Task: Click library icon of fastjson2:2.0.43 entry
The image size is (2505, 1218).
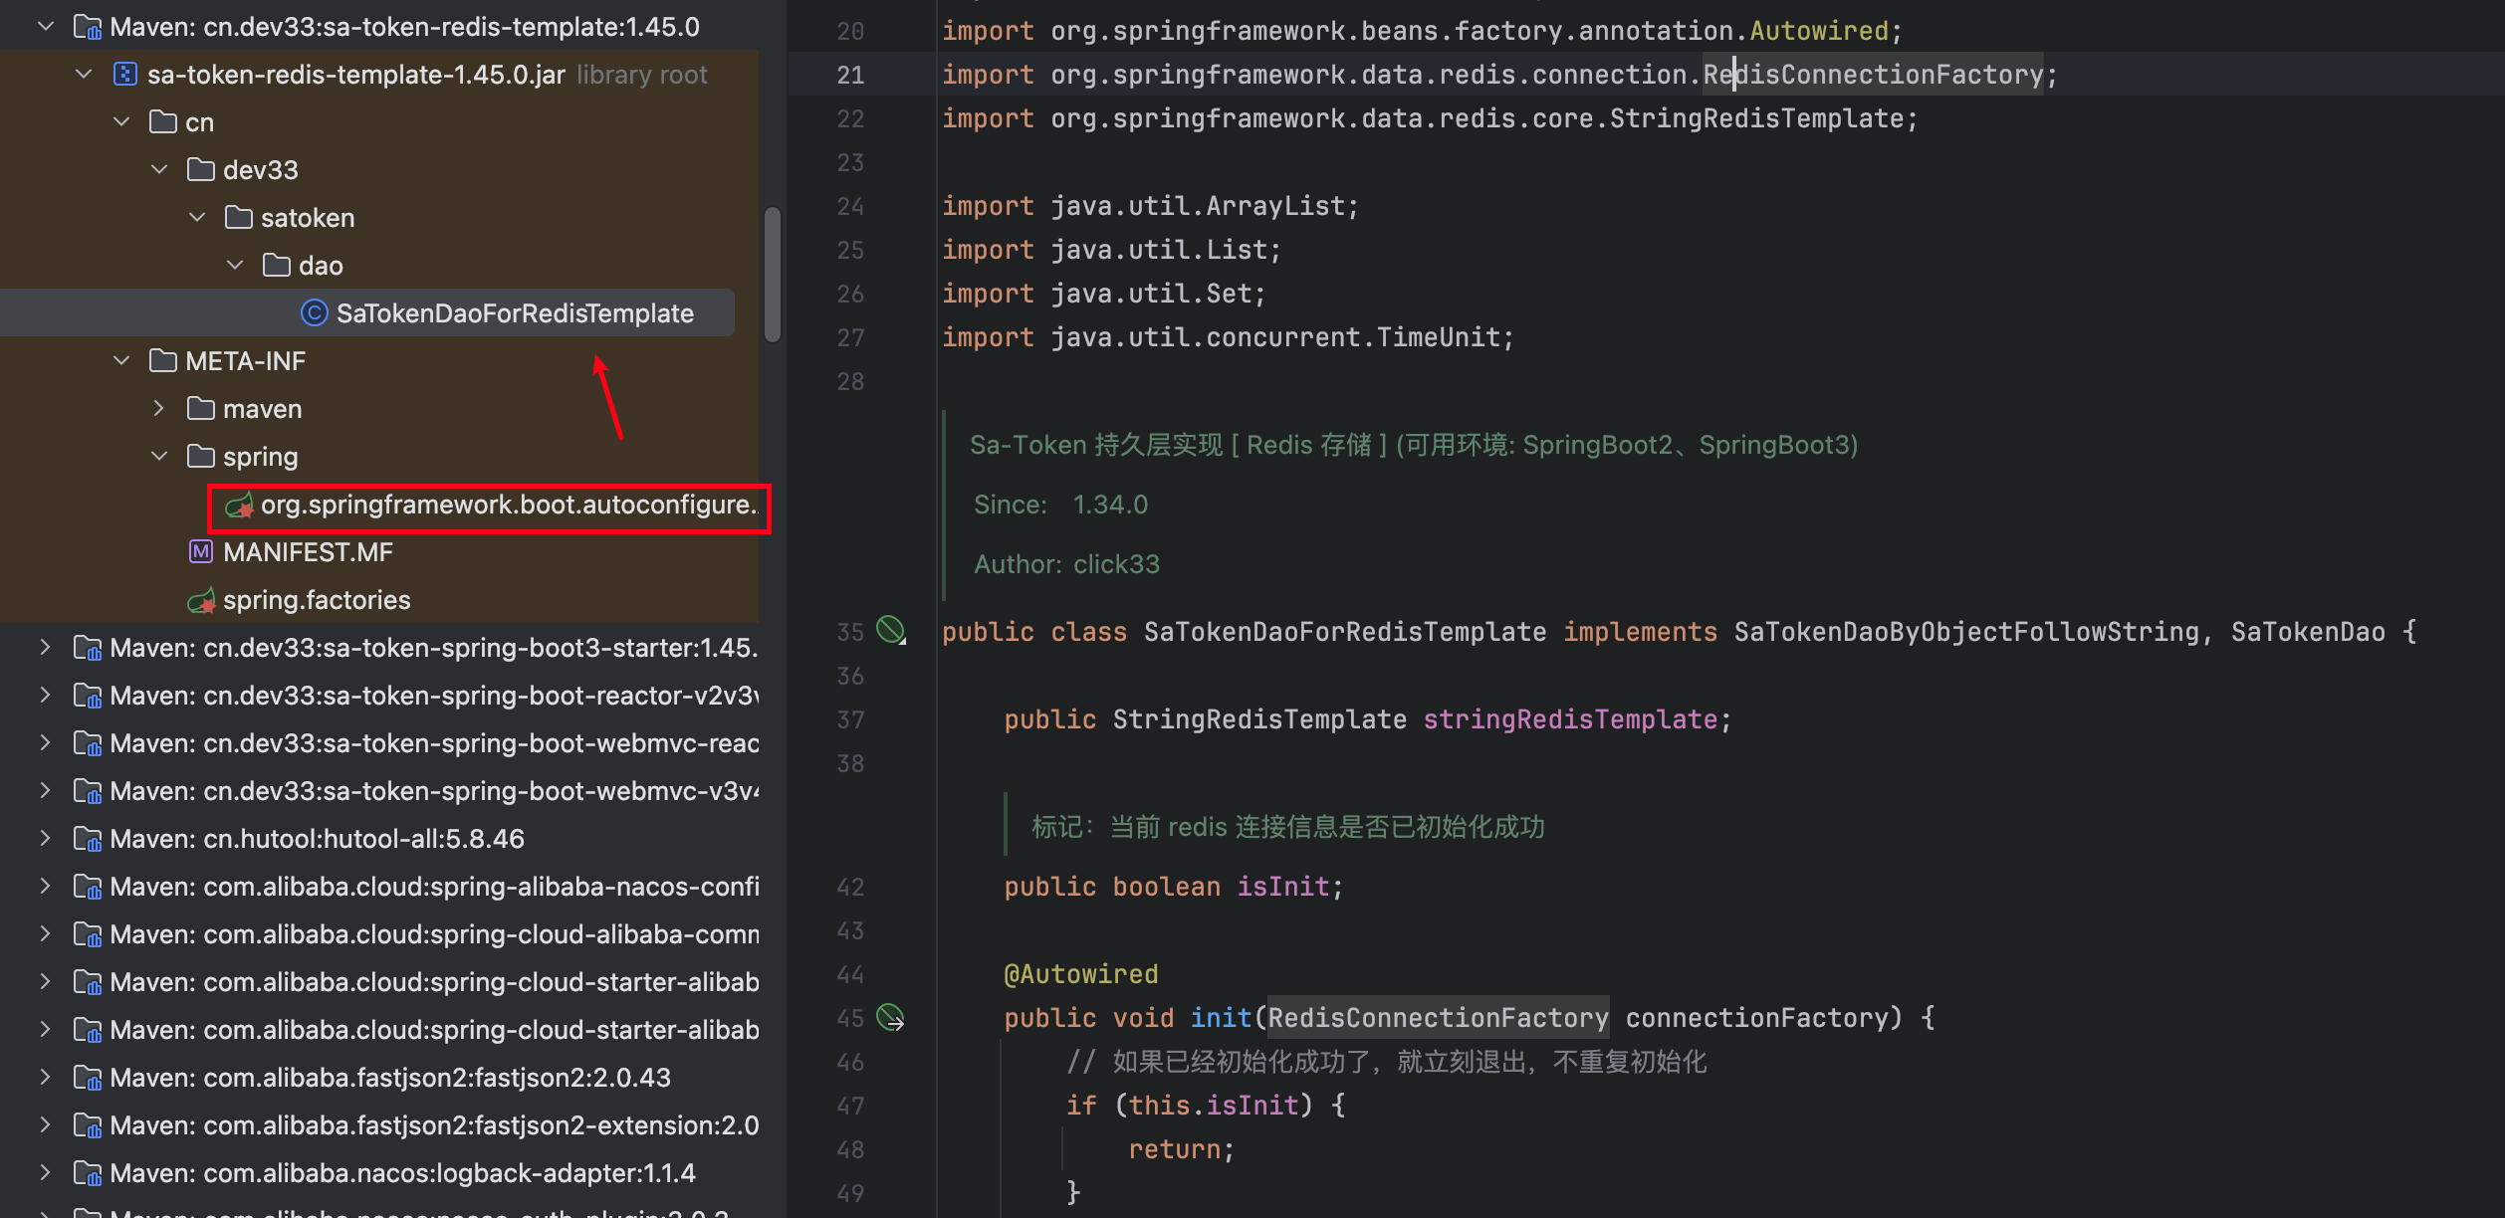Action: click(88, 1079)
